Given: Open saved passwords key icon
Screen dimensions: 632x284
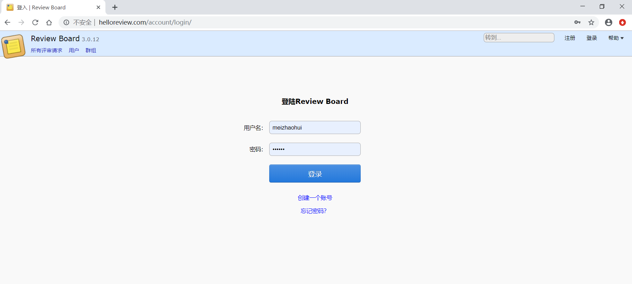Looking at the screenshot, I should 577,23.
